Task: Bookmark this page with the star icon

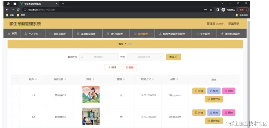Action: tap(211, 10)
